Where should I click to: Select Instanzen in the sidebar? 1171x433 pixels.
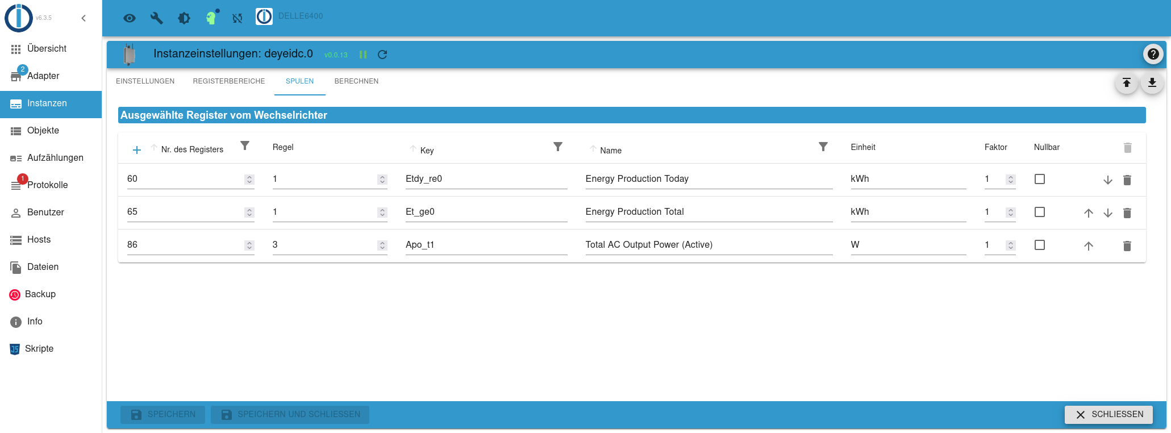tap(51, 103)
